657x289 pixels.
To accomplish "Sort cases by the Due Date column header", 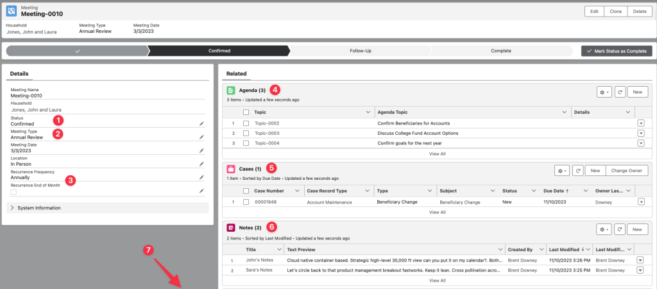I will coord(555,191).
